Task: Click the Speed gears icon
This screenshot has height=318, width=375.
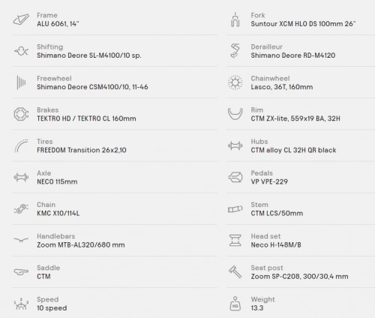Action: point(21,304)
